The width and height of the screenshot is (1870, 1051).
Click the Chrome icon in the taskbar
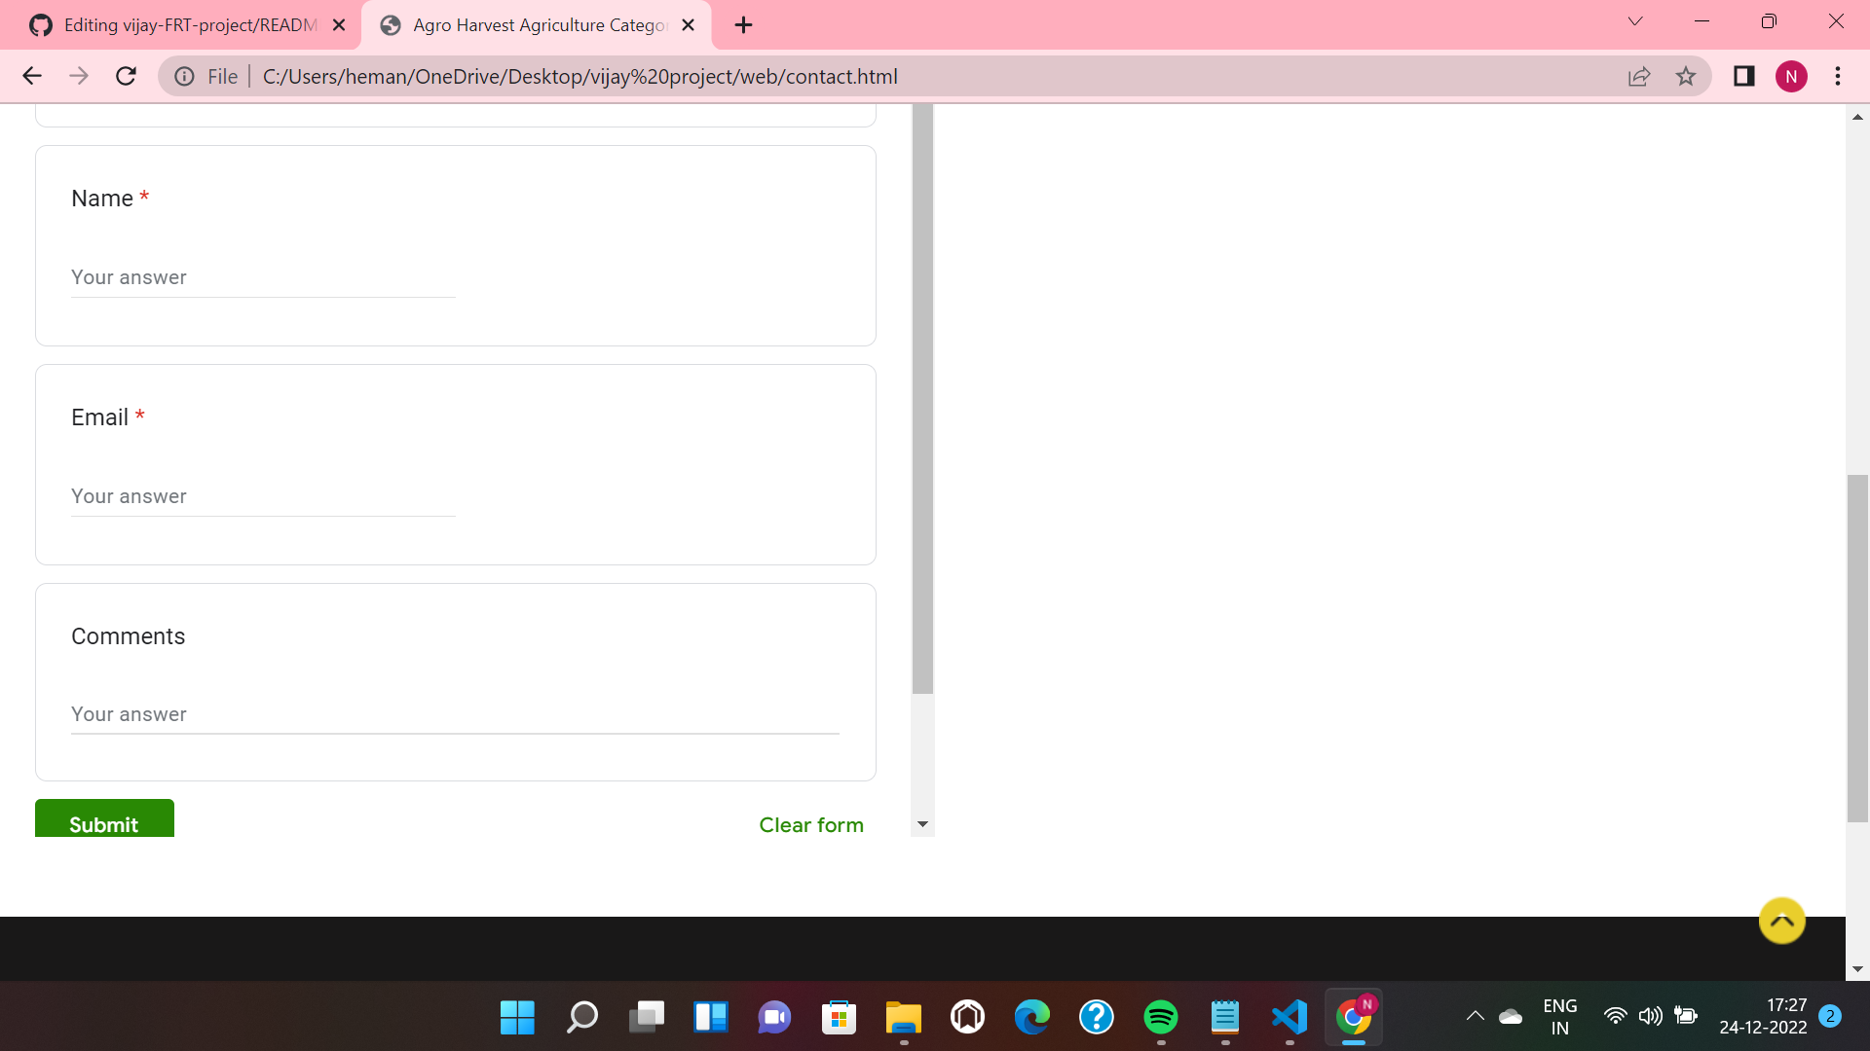pyautogui.click(x=1353, y=1018)
